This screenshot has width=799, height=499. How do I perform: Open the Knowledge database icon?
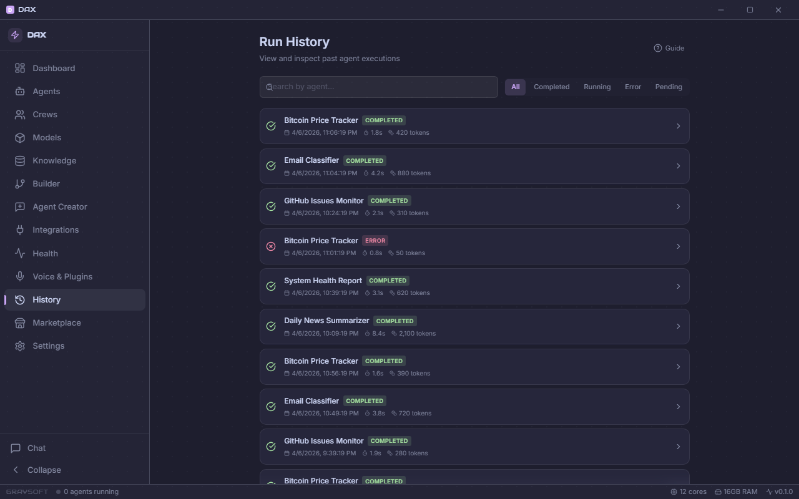pos(20,160)
